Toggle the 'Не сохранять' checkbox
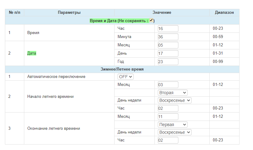253x150 pixels. click(x=151, y=20)
